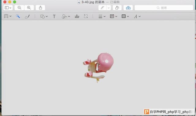Select the Instant Alpha magic wand
The height and width of the screenshot is (116, 196).
point(18,16)
